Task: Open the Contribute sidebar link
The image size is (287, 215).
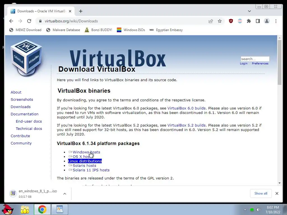Action: click(20, 136)
